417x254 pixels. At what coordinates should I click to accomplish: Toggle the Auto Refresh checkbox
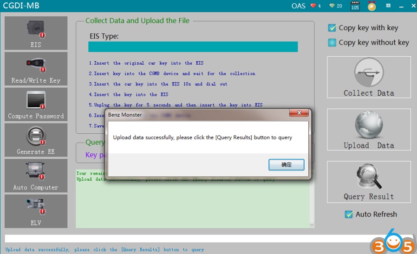[349, 214]
